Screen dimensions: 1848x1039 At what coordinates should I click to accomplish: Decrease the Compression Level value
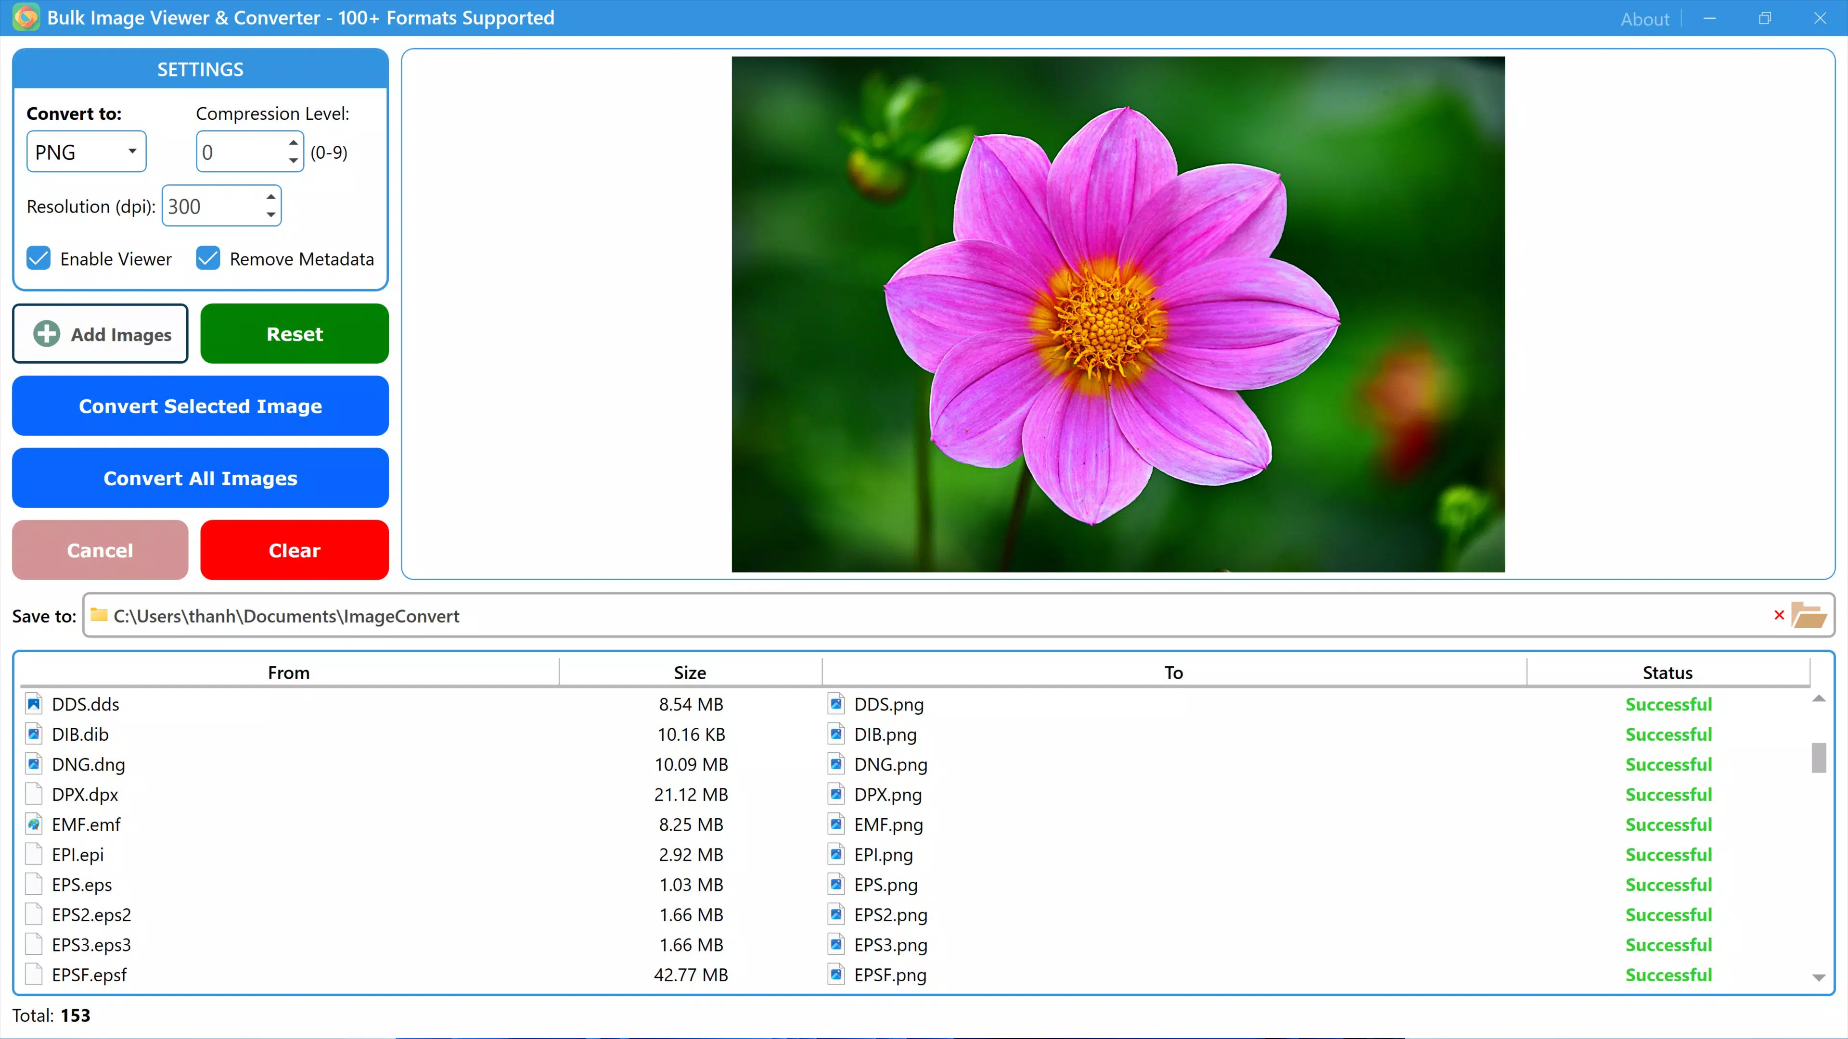(x=294, y=161)
